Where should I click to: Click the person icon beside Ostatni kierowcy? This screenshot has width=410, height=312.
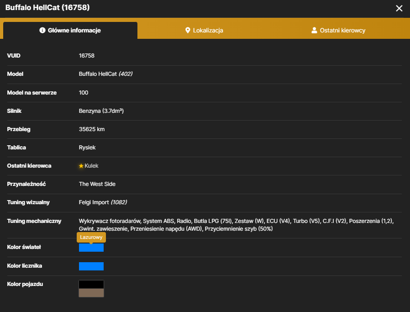click(x=314, y=30)
